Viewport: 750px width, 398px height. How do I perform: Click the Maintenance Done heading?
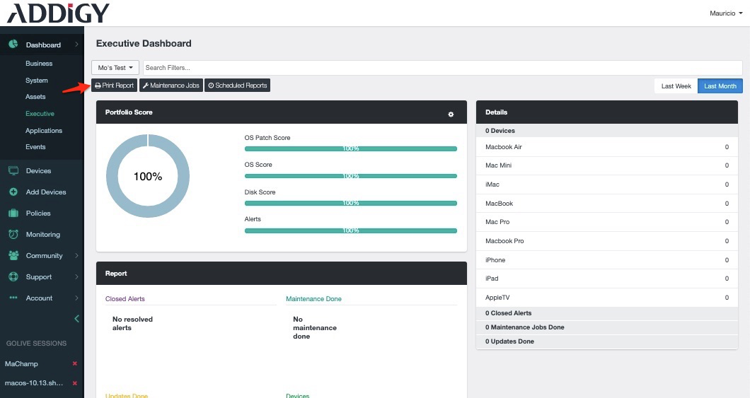(x=313, y=298)
